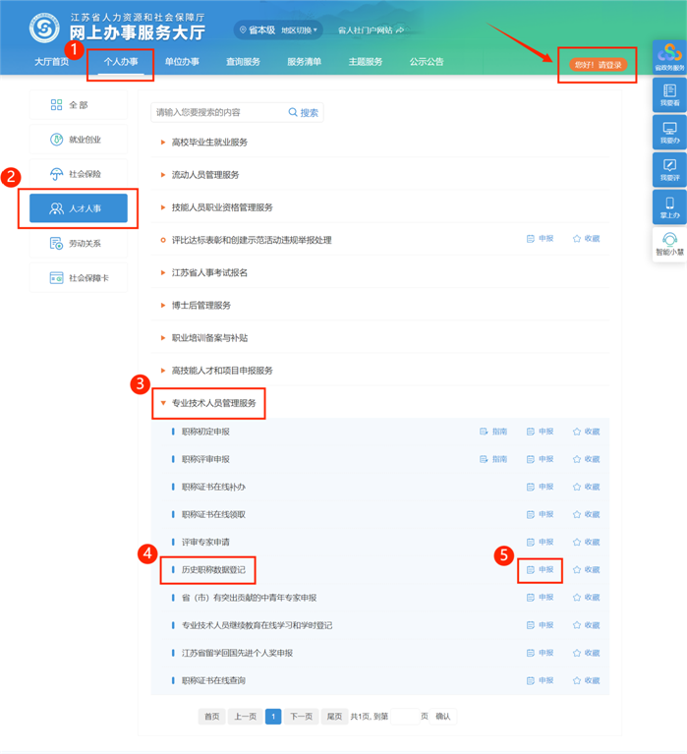Select 全部 category in left sidebar
The height and width of the screenshot is (754, 687).
79,105
